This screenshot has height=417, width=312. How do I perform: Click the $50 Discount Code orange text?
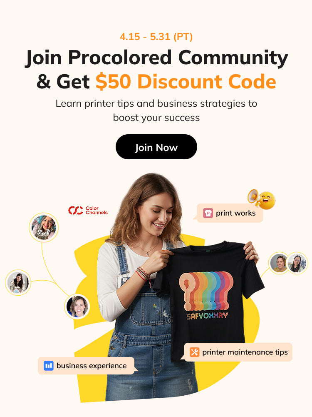[186, 81]
